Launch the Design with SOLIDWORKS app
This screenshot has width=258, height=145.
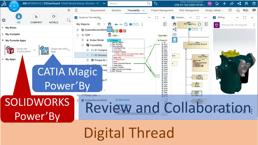(x=10, y=50)
